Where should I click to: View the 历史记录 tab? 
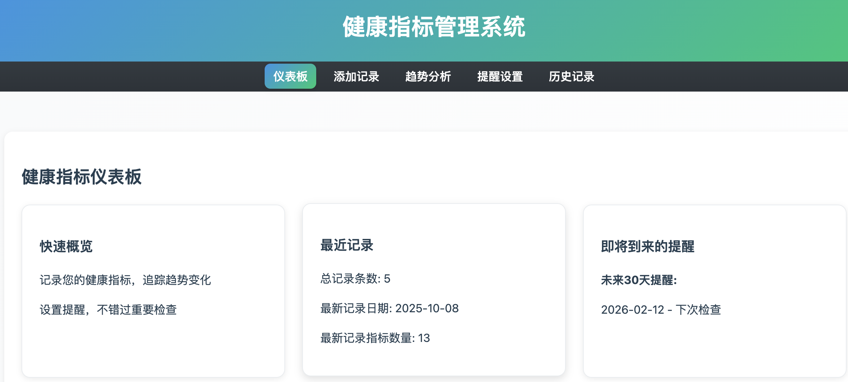click(x=571, y=76)
